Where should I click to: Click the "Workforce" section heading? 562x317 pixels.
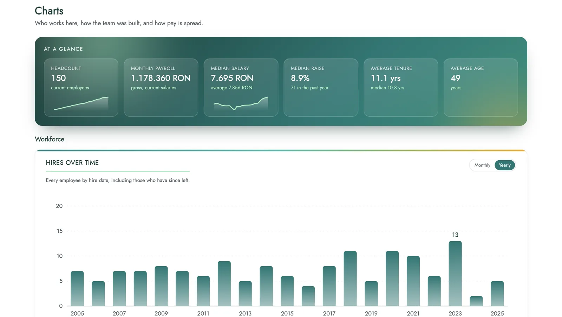coord(50,139)
